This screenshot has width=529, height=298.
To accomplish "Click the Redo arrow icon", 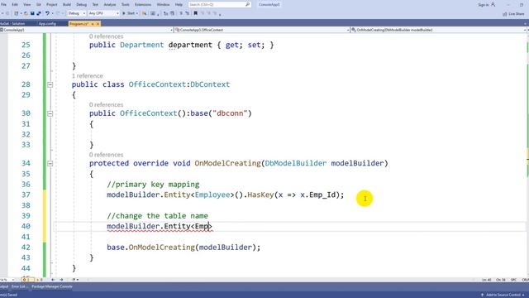I will [x=58, y=13].
